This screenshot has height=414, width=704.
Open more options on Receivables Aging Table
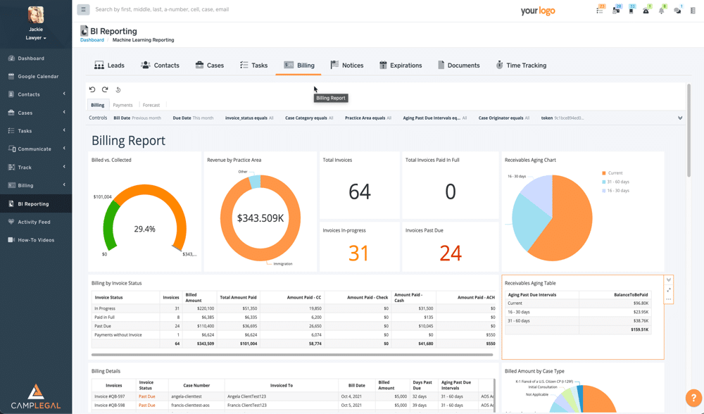[669, 300]
